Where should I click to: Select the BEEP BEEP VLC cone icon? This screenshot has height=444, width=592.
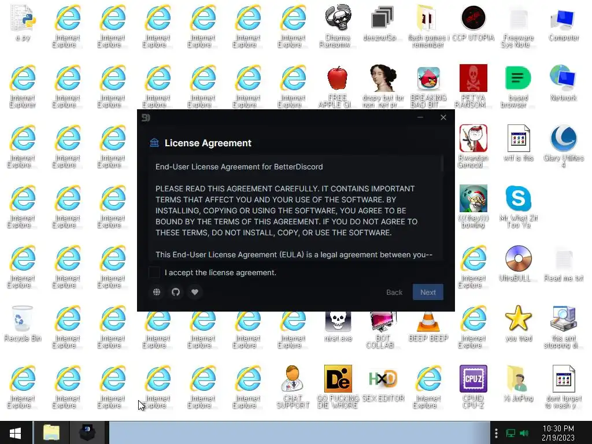[x=428, y=327]
